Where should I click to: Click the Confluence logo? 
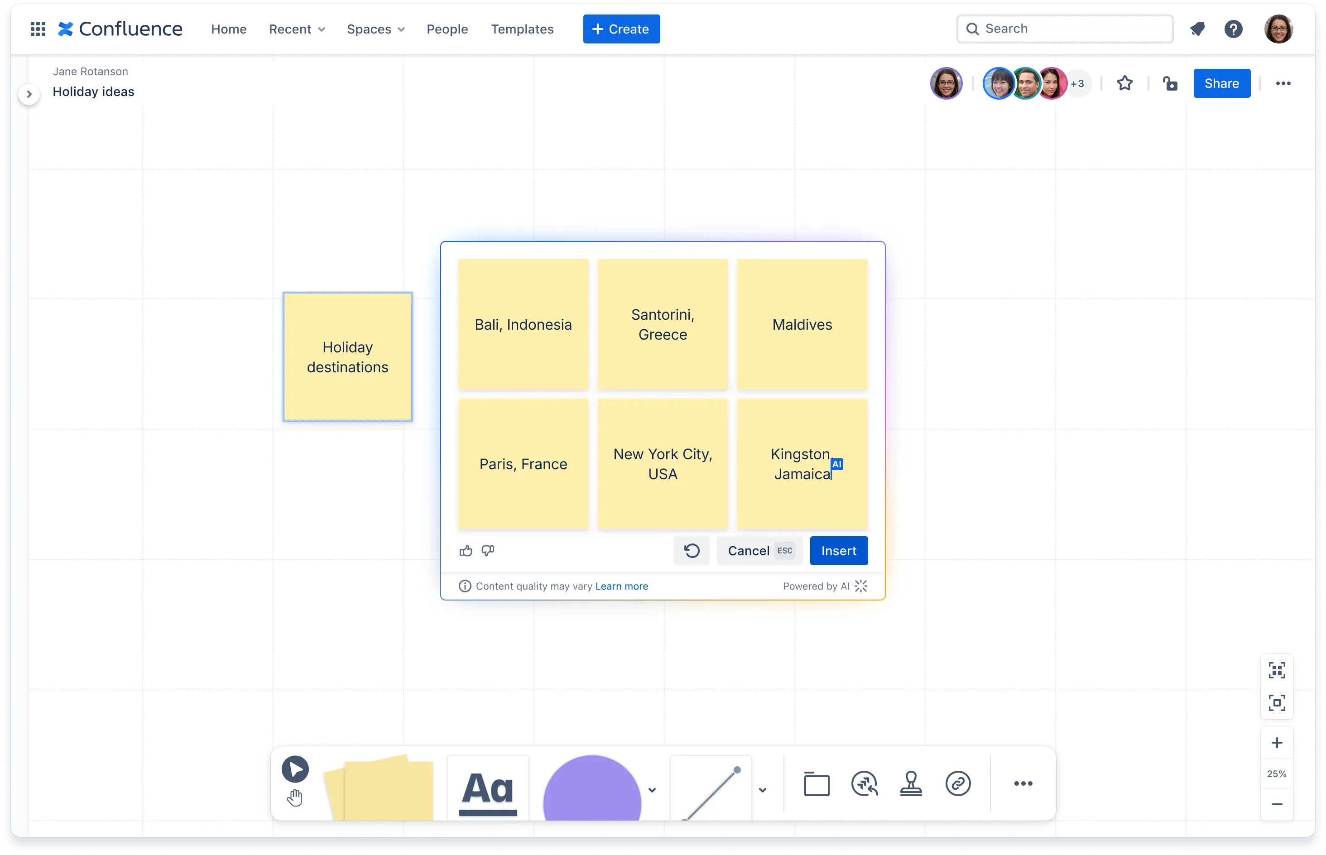click(120, 29)
